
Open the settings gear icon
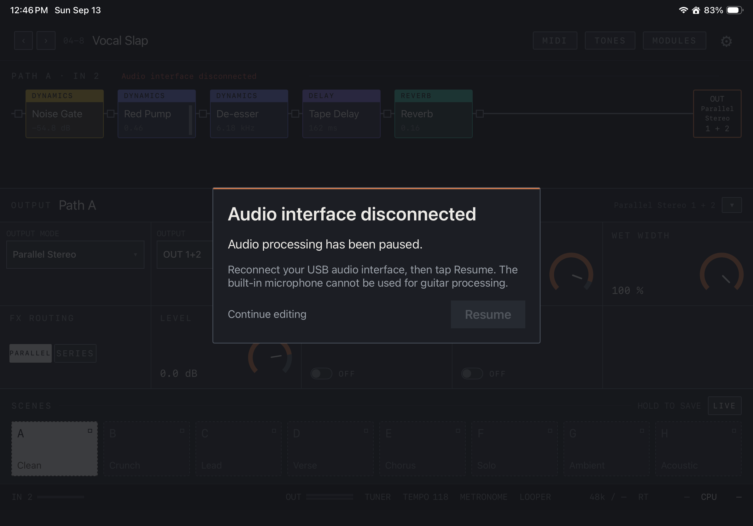pos(726,41)
